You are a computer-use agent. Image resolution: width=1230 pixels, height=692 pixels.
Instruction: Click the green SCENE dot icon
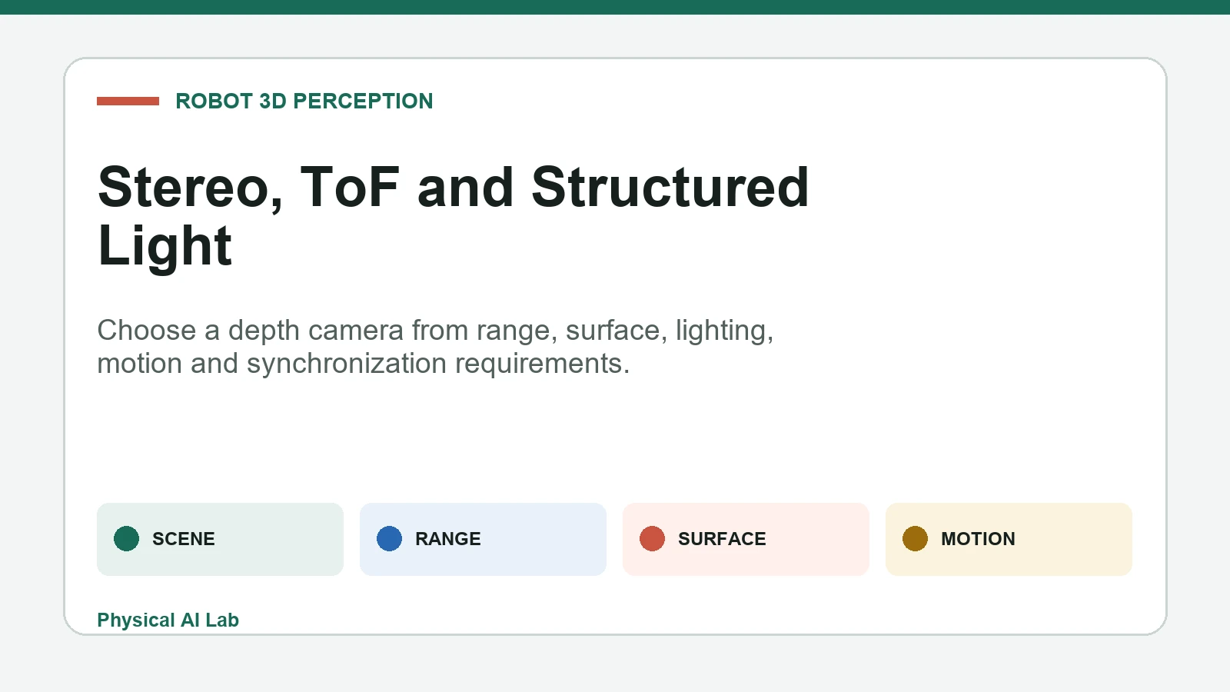126,539
